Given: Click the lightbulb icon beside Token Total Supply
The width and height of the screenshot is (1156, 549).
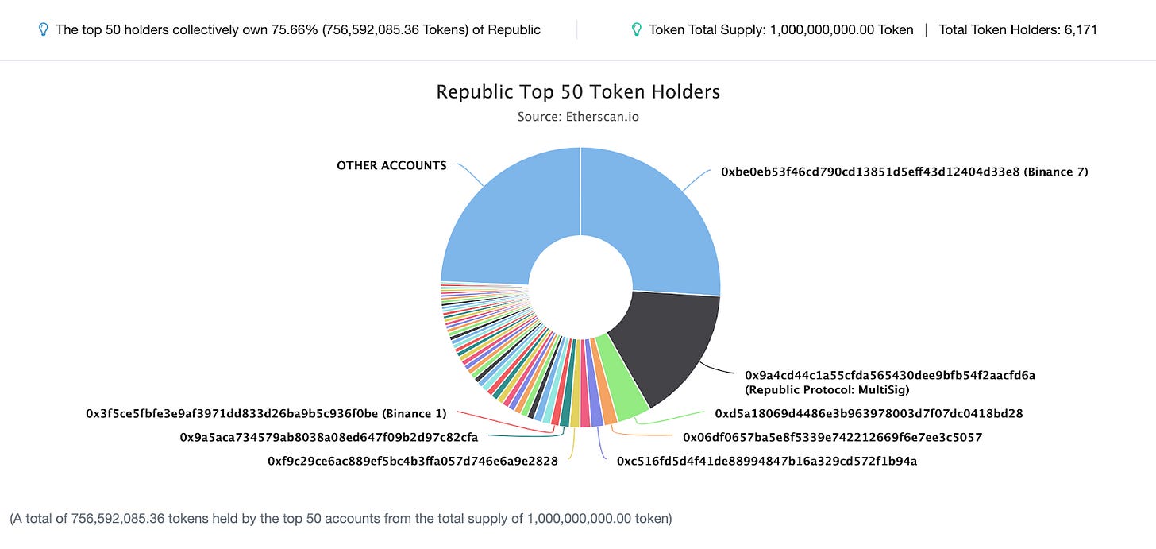Looking at the screenshot, I should click(x=636, y=29).
